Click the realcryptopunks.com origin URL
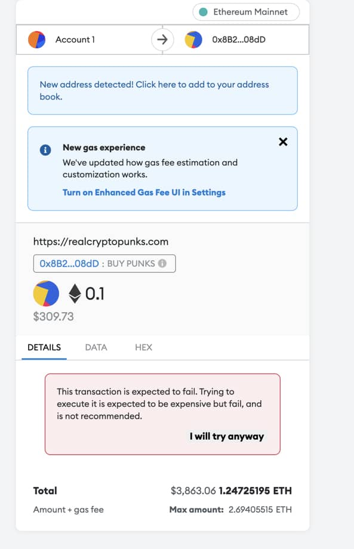Image resolution: width=354 pixels, height=549 pixels. point(101,242)
